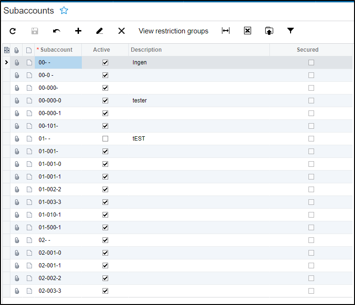The width and height of the screenshot is (355, 305).
Task: Select subaccount cell 02-002-2
Action: 58,278
